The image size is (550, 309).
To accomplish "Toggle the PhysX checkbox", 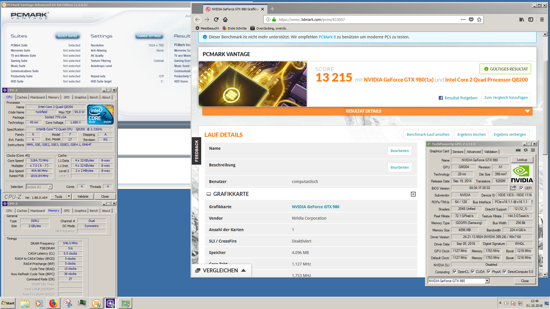I will click(x=489, y=272).
